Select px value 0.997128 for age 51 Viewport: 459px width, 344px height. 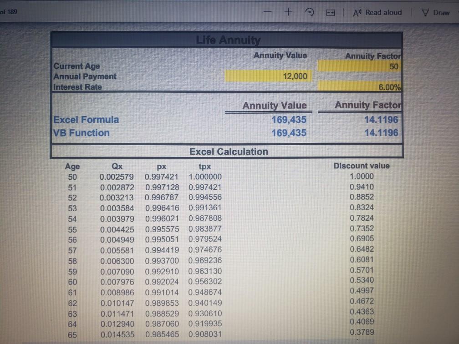(162, 187)
